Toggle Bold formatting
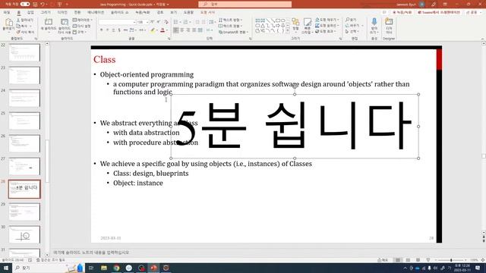Screen dimensions: 486x273 (101, 30)
